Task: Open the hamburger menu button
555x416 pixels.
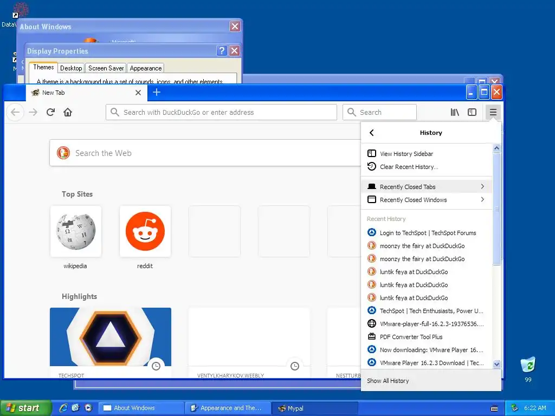Action: [x=493, y=112]
